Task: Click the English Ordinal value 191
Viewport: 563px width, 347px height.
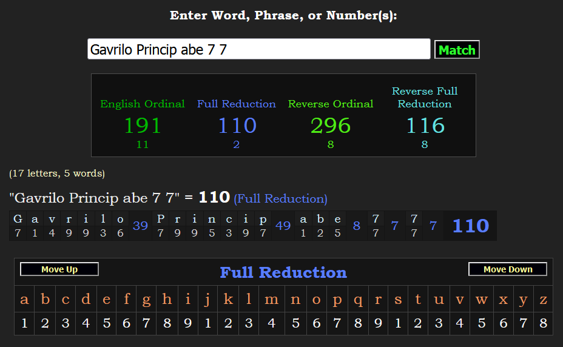Action: tap(142, 126)
